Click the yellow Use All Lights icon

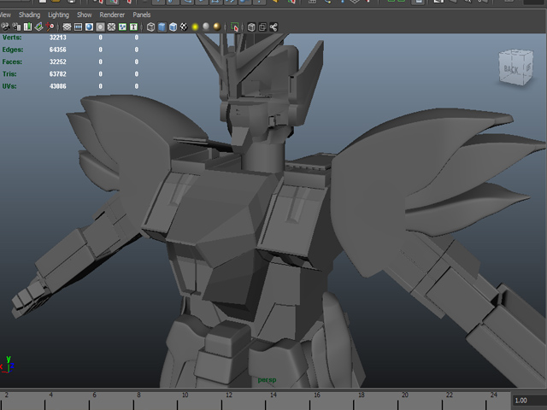(x=195, y=26)
